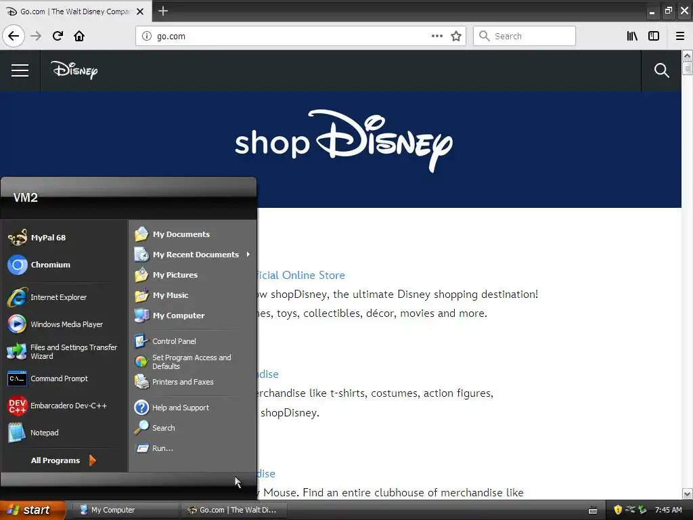Click the security shield tray icon
The height and width of the screenshot is (520, 693).
[618, 510]
